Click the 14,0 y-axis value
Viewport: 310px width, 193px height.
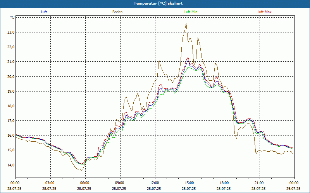[11, 165]
